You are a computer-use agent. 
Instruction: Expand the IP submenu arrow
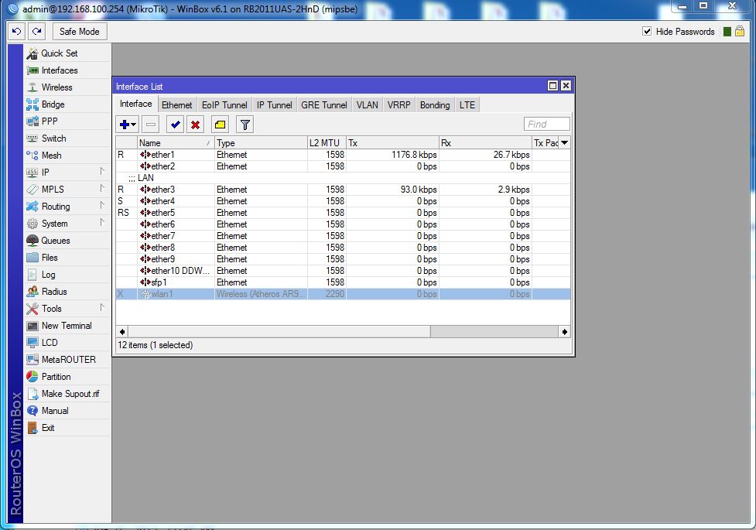[x=102, y=172]
